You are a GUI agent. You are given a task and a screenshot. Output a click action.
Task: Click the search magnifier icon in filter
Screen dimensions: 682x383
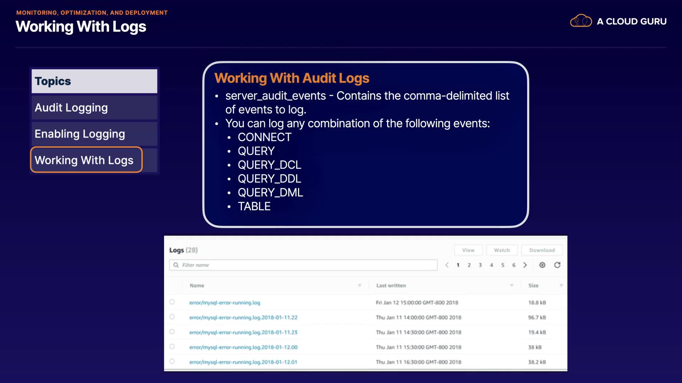point(176,265)
